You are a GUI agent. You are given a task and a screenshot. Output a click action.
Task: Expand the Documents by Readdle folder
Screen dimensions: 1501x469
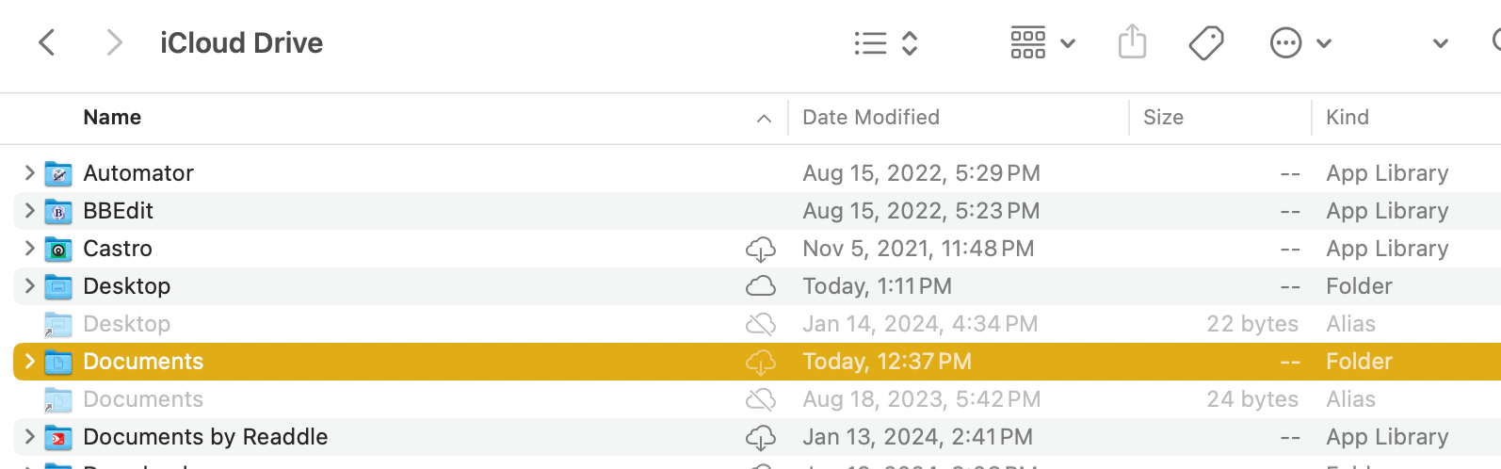[x=29, y=436]
